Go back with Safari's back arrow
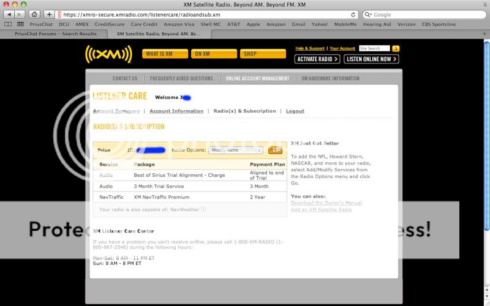The height and width of the screenshot is (306, 490). [x=9, y=14]
